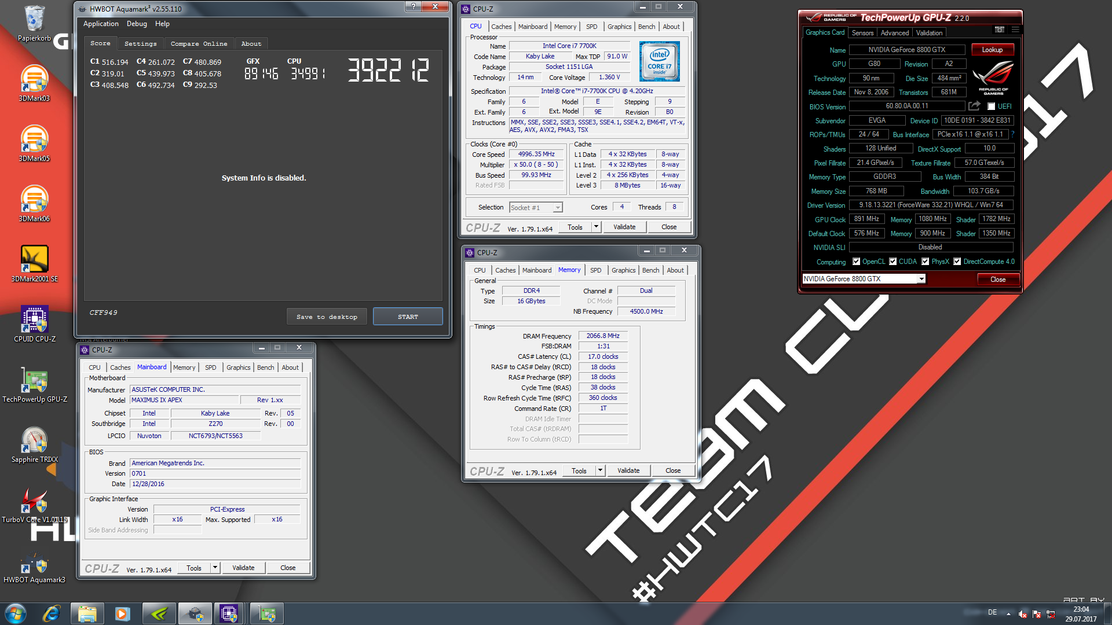Switch to the HWBOT Aquamark taskbar item
The image size is (1112, 625).
click(x=195, y=613)
